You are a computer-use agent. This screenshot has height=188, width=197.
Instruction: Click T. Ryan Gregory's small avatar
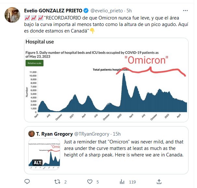[32, 134]
